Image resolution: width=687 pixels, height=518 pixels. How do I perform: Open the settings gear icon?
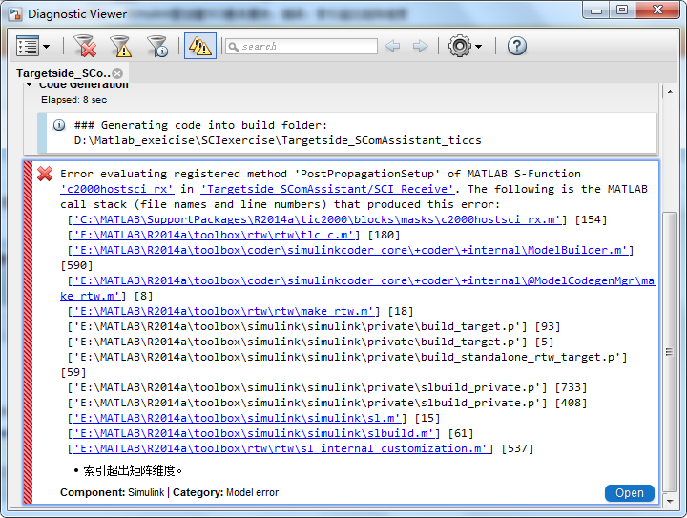coord(460,46)
